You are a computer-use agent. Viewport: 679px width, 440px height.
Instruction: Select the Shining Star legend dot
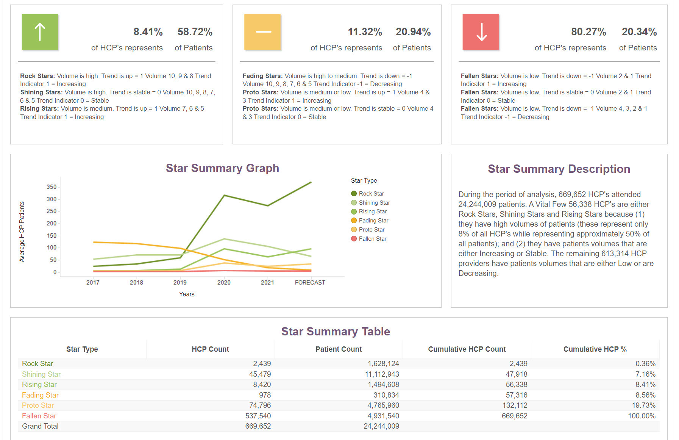(354, 203)
